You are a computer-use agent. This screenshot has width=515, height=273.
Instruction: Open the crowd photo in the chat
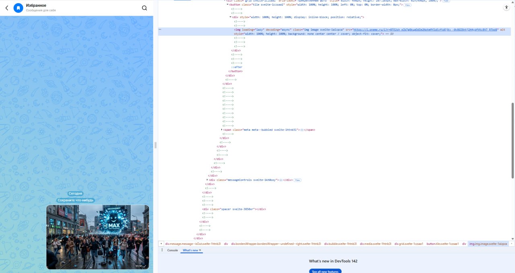(x=97, y=237)
